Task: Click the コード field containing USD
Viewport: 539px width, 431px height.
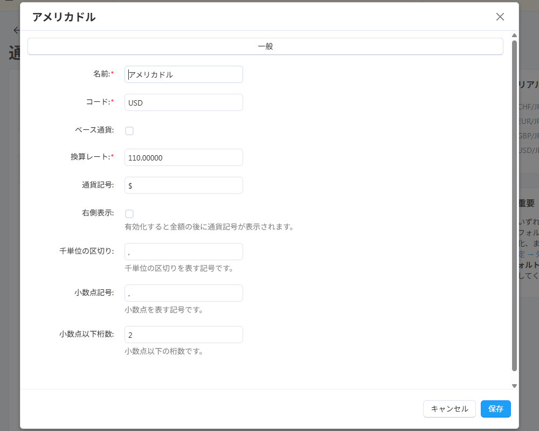Action: tap(183, 102)
